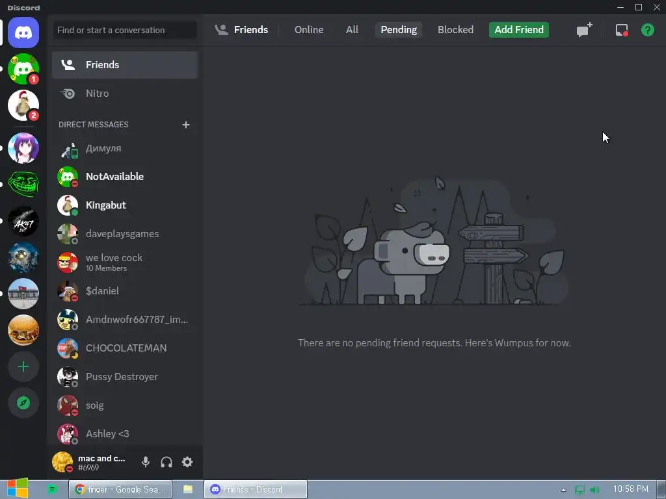The width and height of the screenshot is (666, 499).
Task: Open DM with Димуля
Action: 125,149
